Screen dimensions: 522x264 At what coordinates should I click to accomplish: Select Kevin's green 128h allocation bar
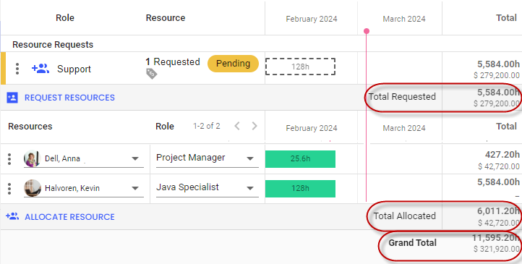(x=300, y=189)
